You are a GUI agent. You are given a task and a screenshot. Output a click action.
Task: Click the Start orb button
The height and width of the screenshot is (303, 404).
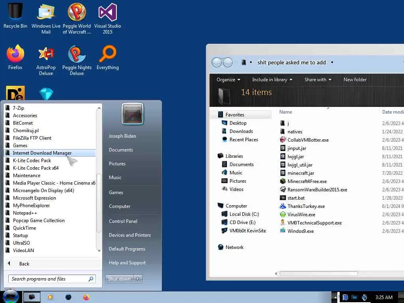pos(11,296)
